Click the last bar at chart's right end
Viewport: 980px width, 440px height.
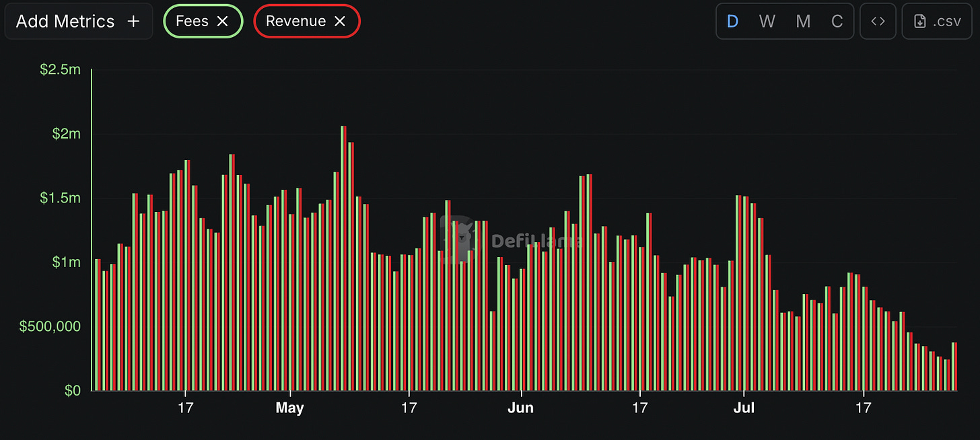click(954, 367)
